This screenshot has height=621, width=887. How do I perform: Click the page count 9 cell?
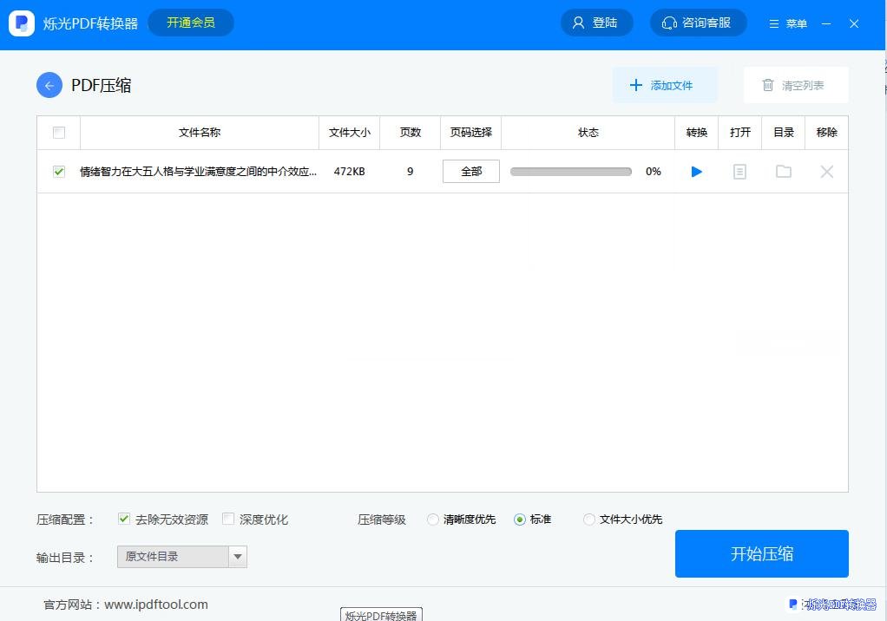411,171
